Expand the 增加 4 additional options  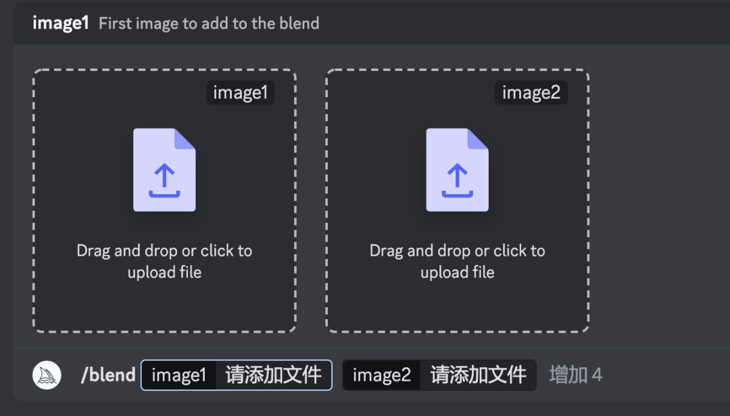point(575,375)
